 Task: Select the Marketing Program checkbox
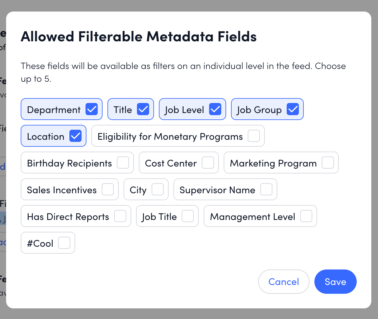coord(328,163)
